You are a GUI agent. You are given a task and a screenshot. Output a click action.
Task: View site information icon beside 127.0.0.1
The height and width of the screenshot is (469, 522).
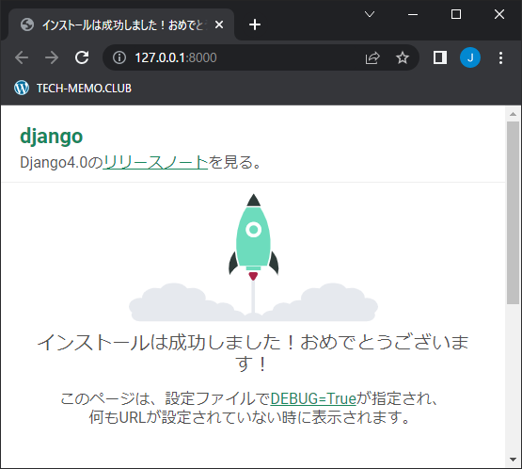point(119,57)
